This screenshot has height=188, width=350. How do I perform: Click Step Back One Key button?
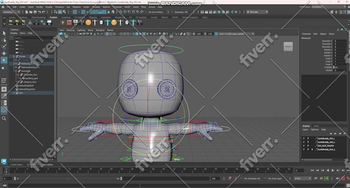323,171
